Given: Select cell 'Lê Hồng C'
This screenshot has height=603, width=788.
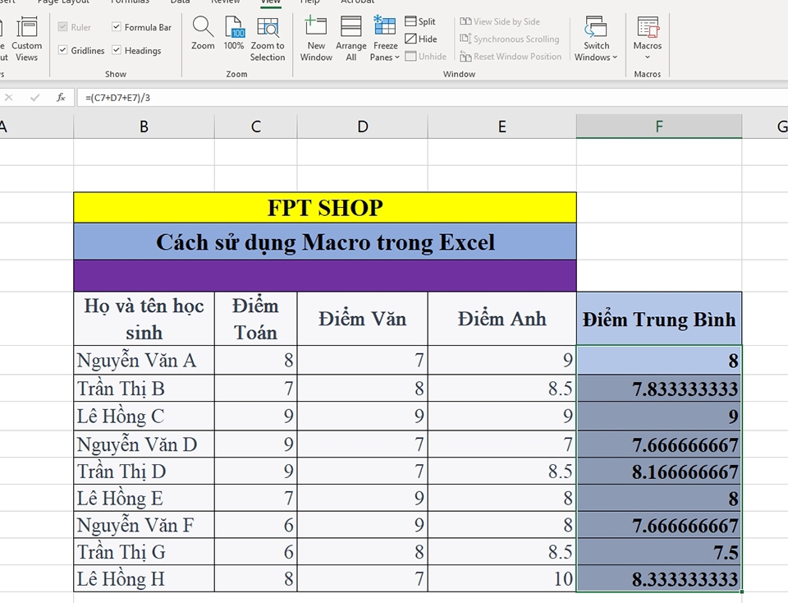Looking at the screenshot, I should (x=144, y=416).
